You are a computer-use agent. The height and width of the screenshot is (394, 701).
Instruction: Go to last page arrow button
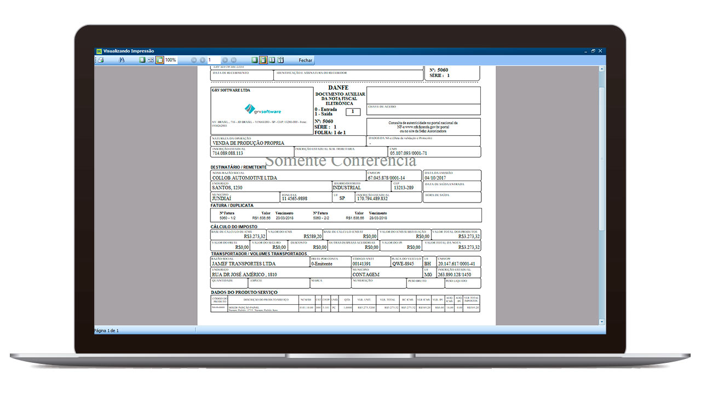point(233,60)
